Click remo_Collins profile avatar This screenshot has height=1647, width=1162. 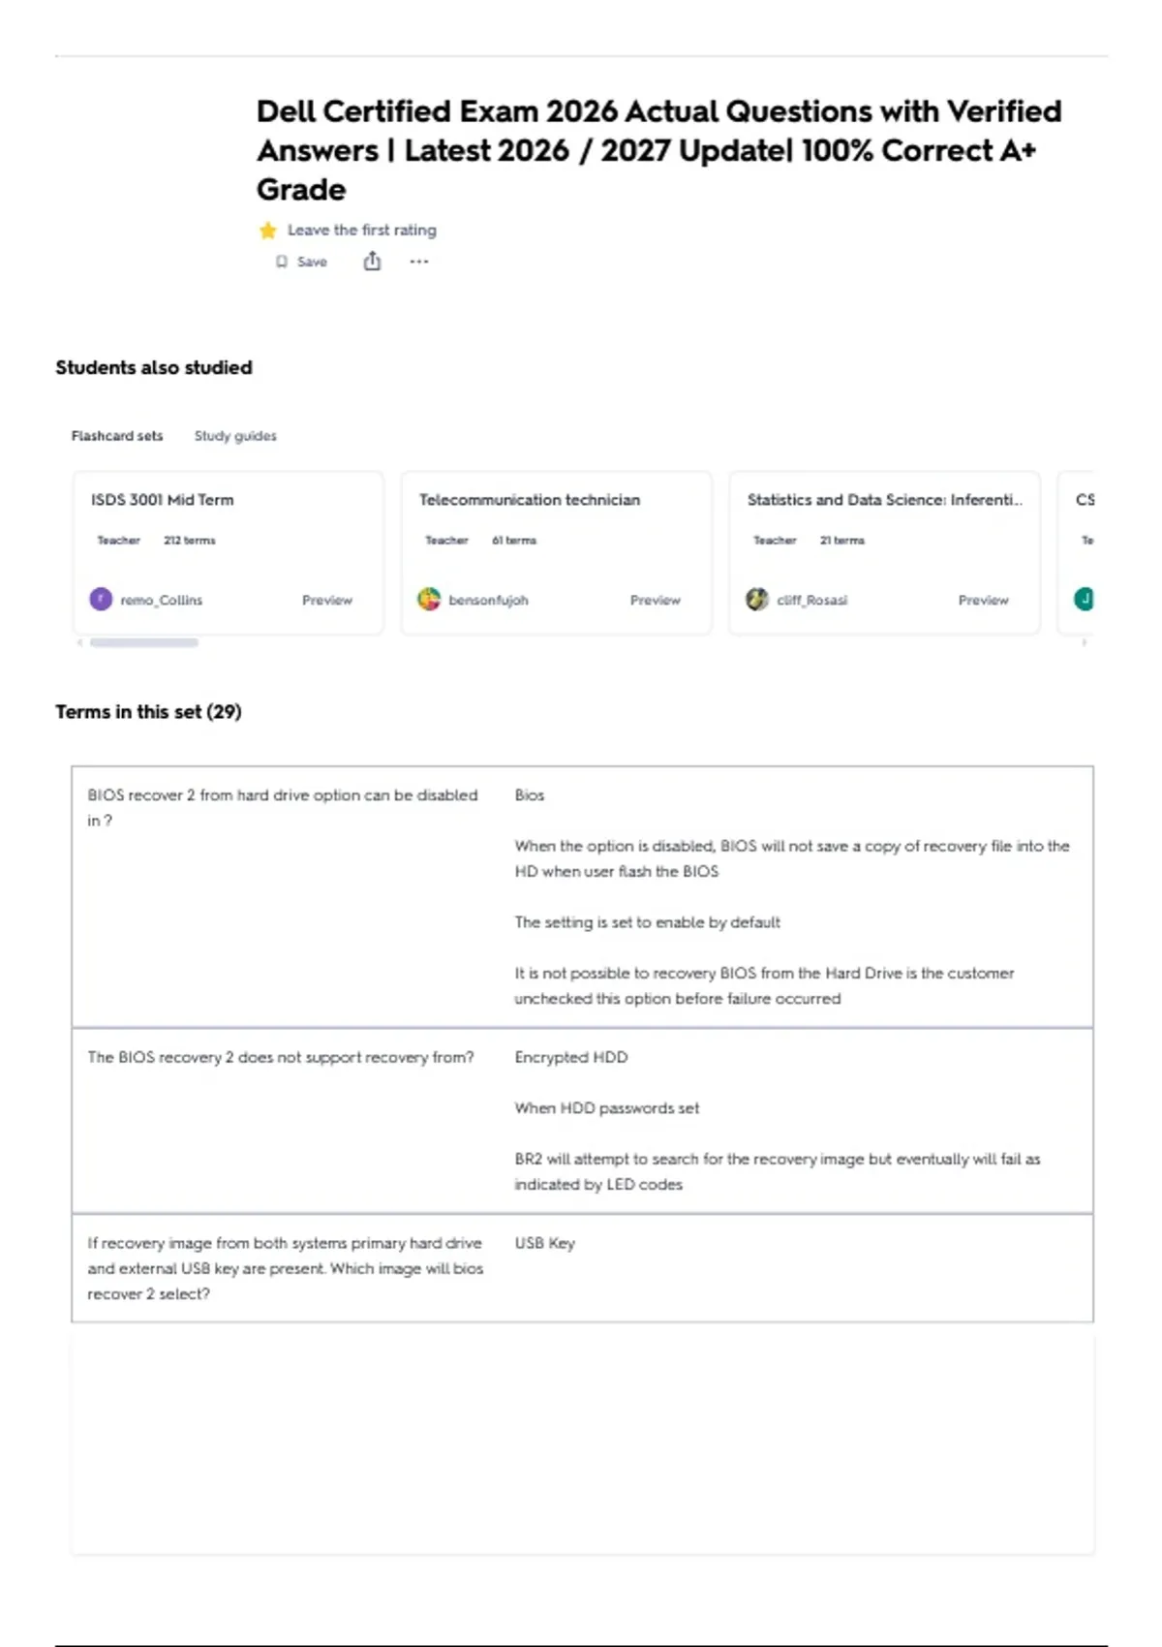pyautogui.click(x=101, y=600)
